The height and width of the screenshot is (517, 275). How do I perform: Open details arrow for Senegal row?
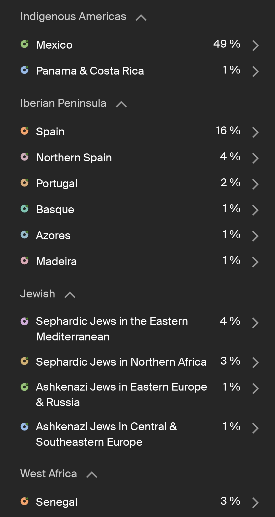point(255,502)
